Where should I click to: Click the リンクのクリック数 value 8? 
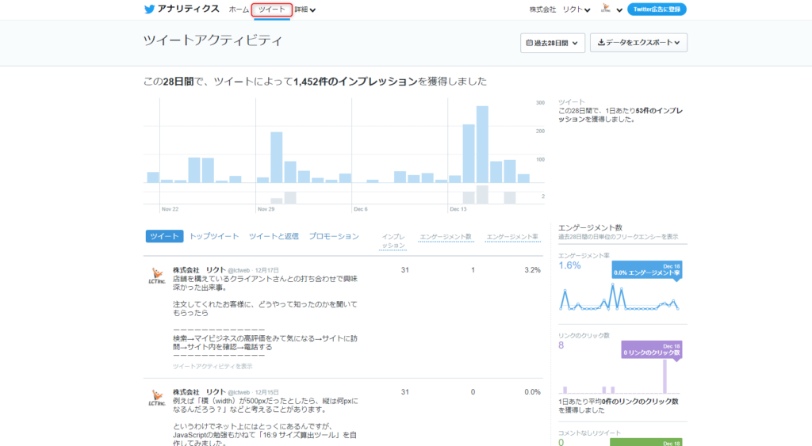click(561, 345)
